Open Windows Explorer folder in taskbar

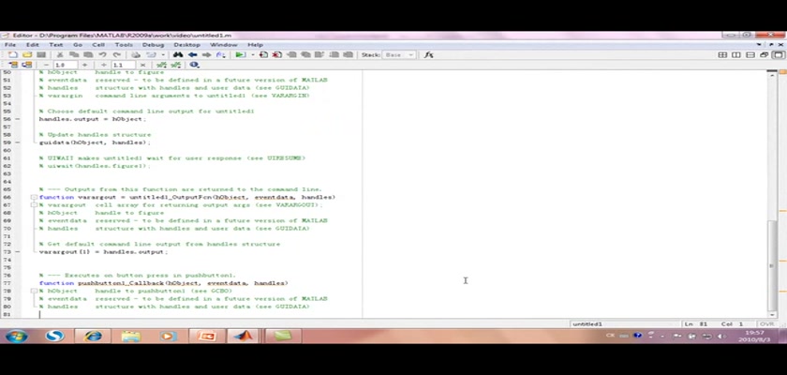pyautogui.click(x=130, y=336)
